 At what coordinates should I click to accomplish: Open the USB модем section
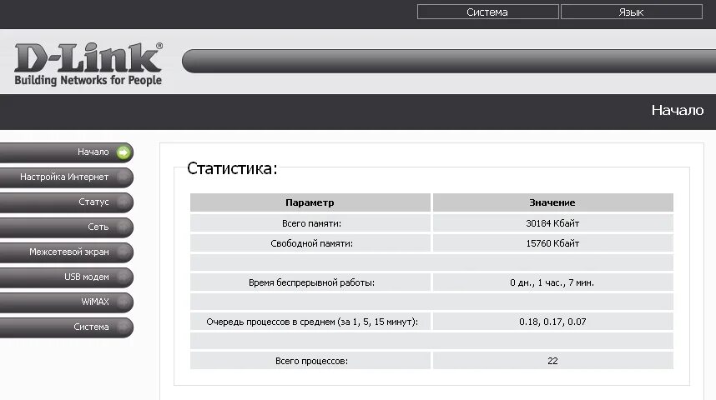point(66,277)
